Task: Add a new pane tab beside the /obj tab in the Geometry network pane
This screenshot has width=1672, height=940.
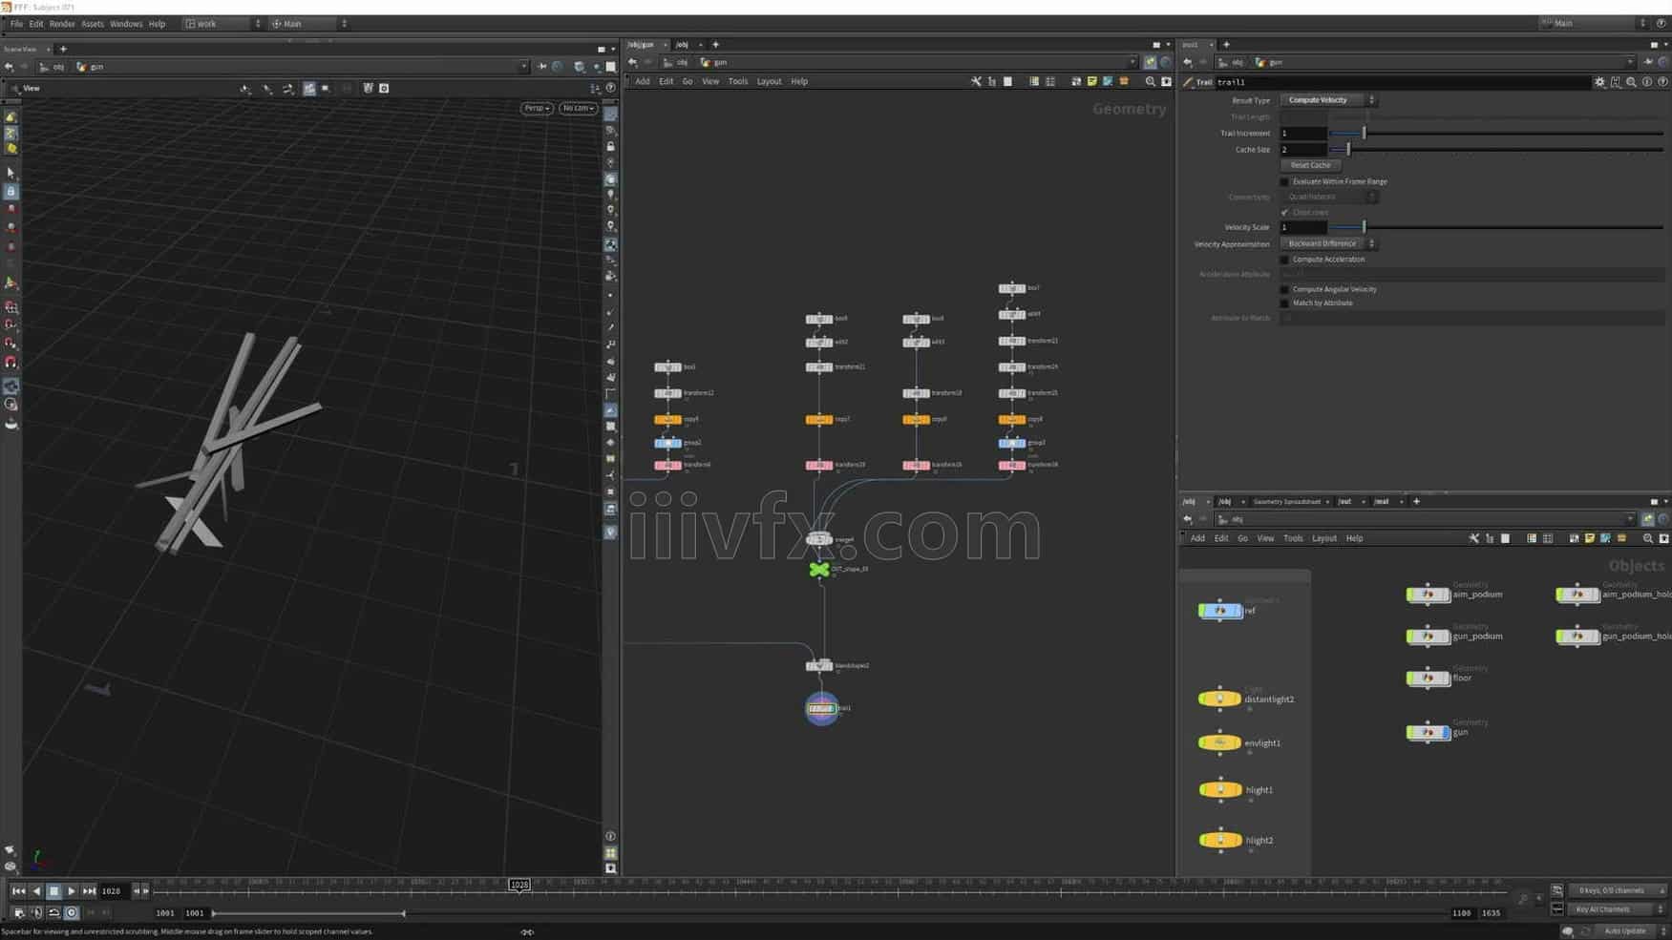Action: coord(715,44)
